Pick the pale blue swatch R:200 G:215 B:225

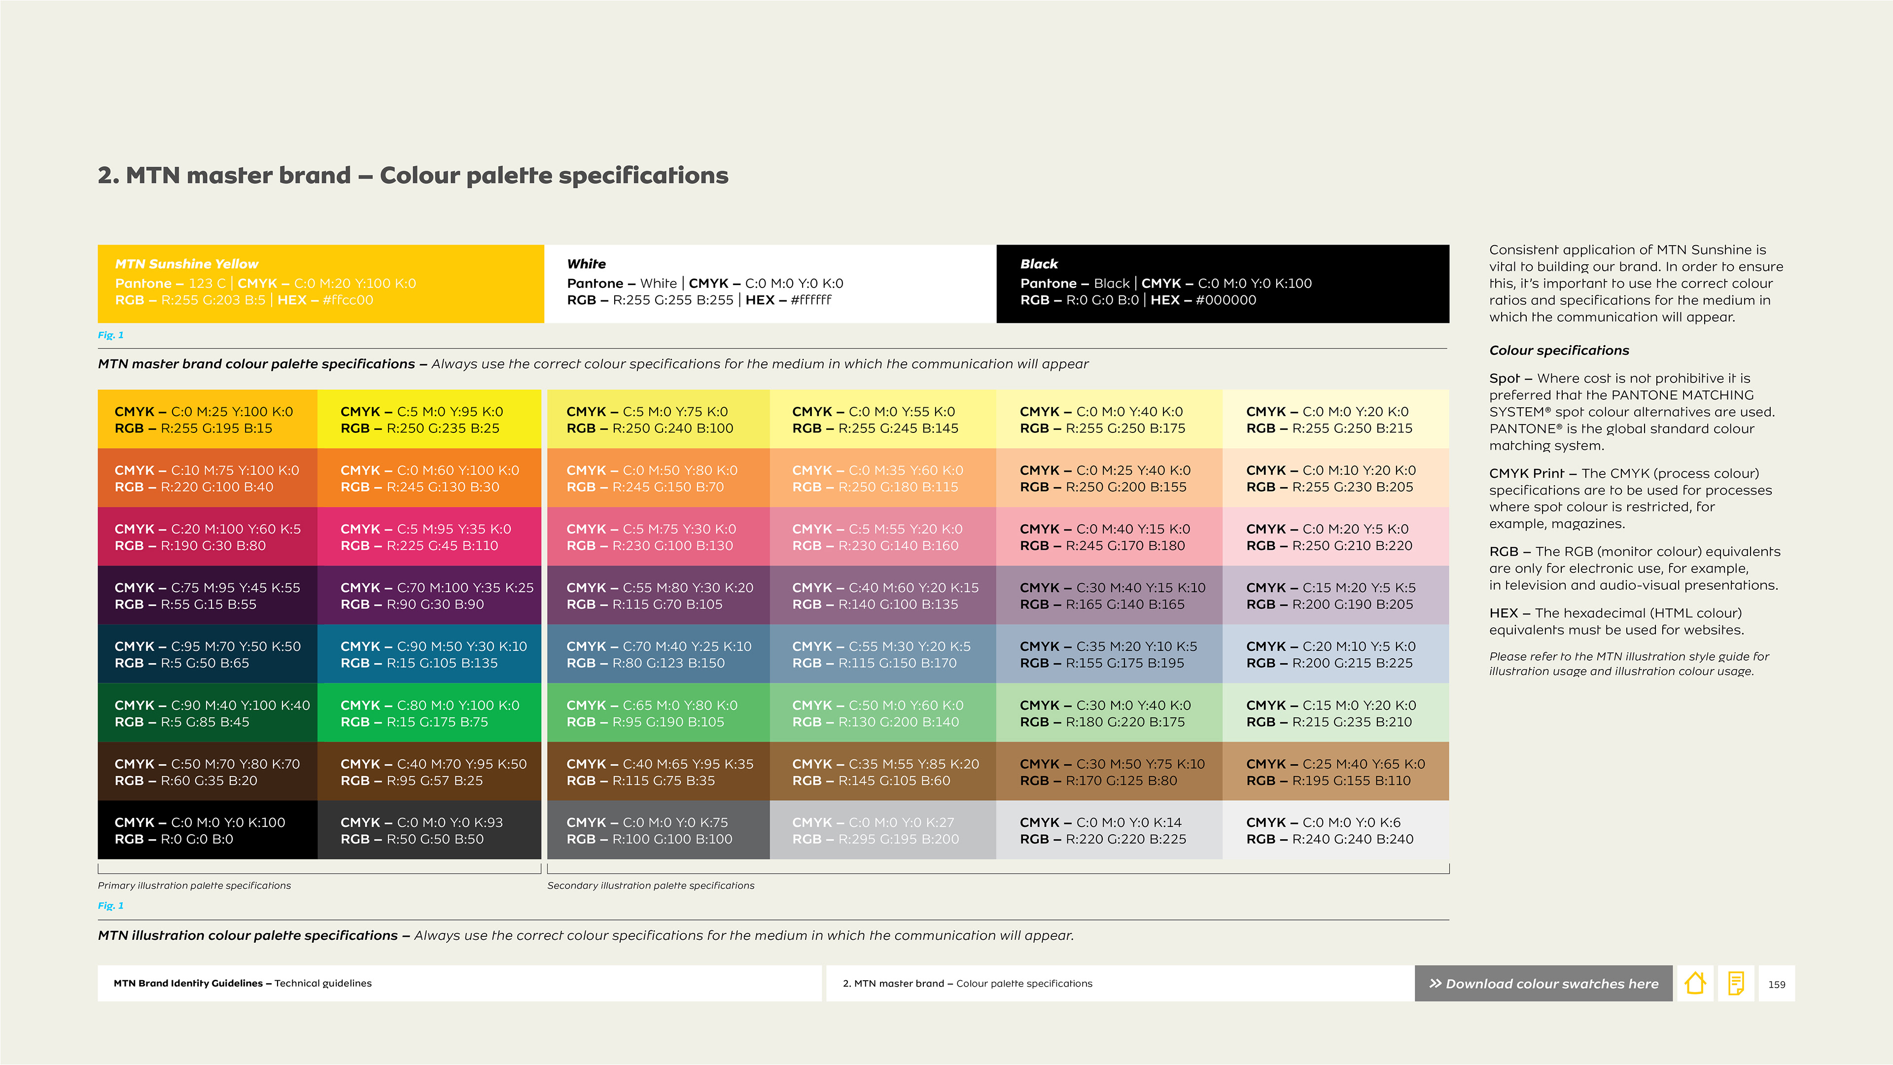pos(1335,654)
